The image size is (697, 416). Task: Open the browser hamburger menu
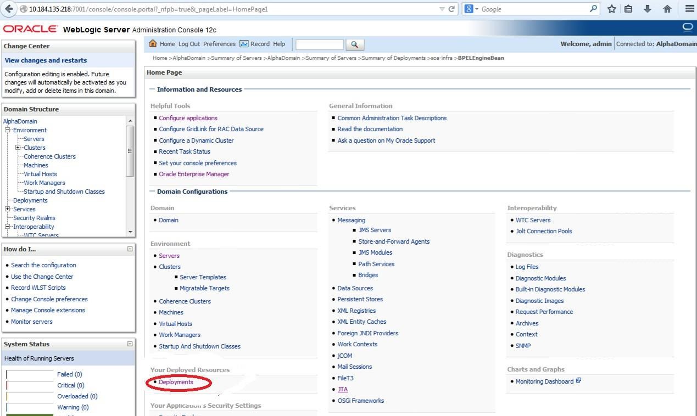689,9
